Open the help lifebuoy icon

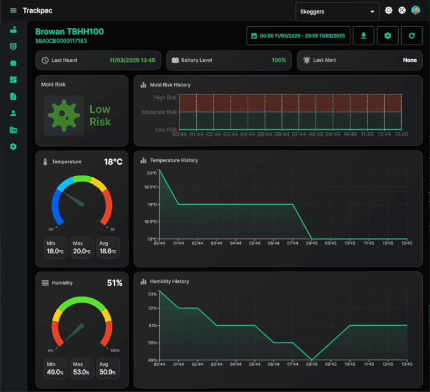point(402,10)
